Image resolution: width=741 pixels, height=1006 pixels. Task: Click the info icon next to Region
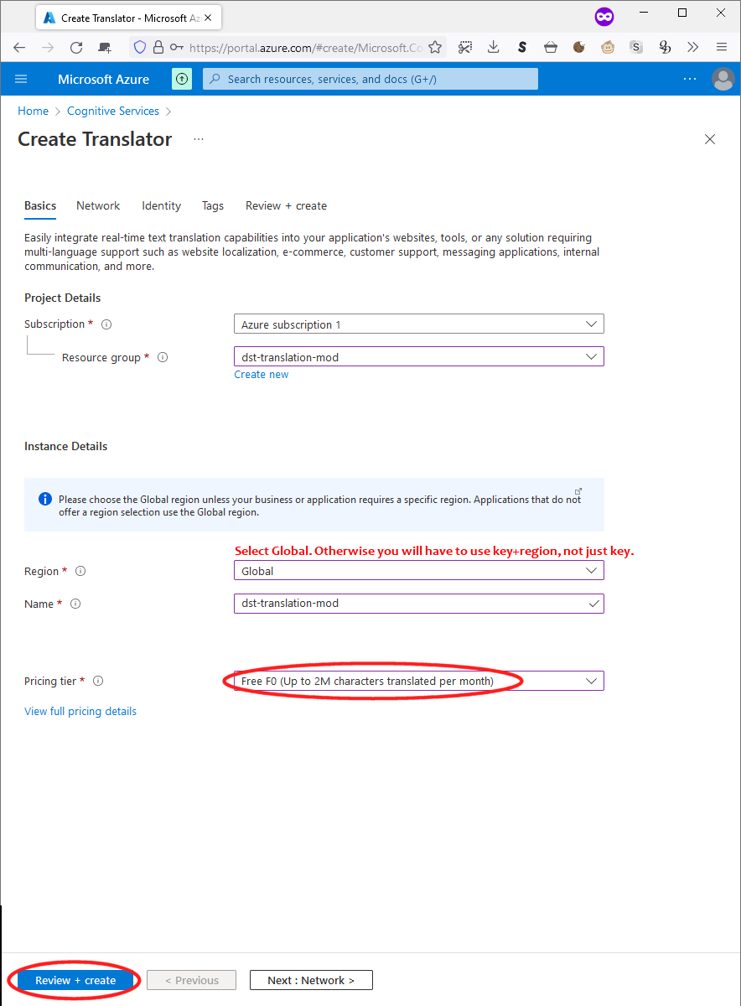80,571
